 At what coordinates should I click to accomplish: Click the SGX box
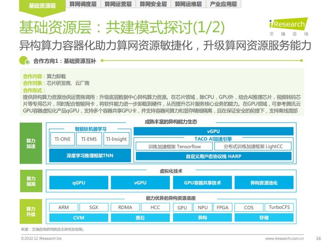tap(94, 207)
